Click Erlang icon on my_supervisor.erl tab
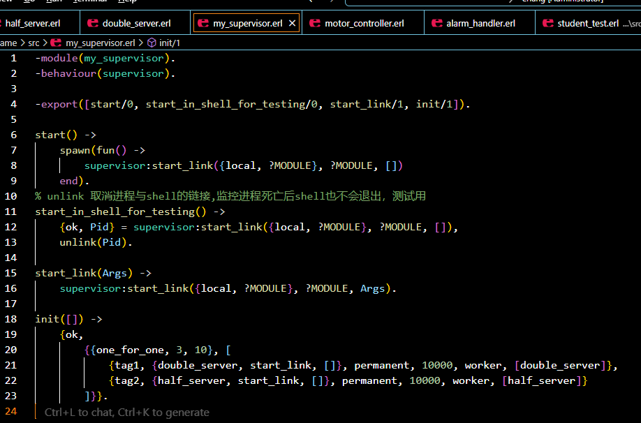The width and height of the screenshot is (641, 423). point(203,23)
